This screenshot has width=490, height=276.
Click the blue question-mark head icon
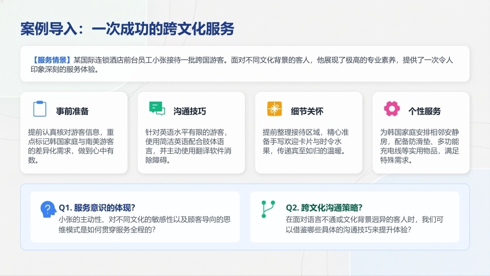[48, 209]
